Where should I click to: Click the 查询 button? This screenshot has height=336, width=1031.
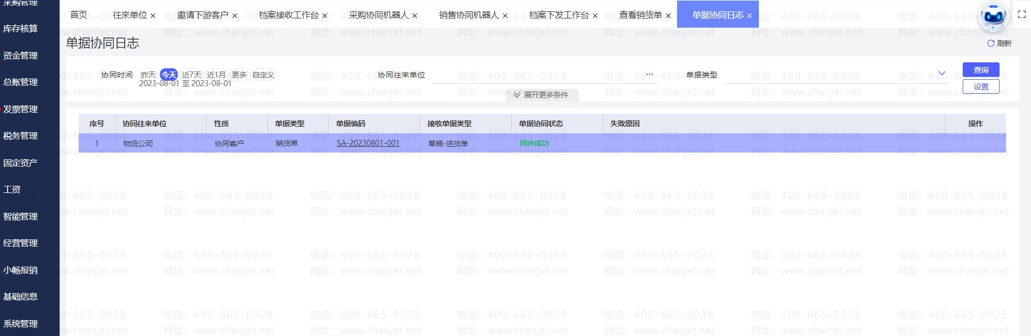pos(981,70)
